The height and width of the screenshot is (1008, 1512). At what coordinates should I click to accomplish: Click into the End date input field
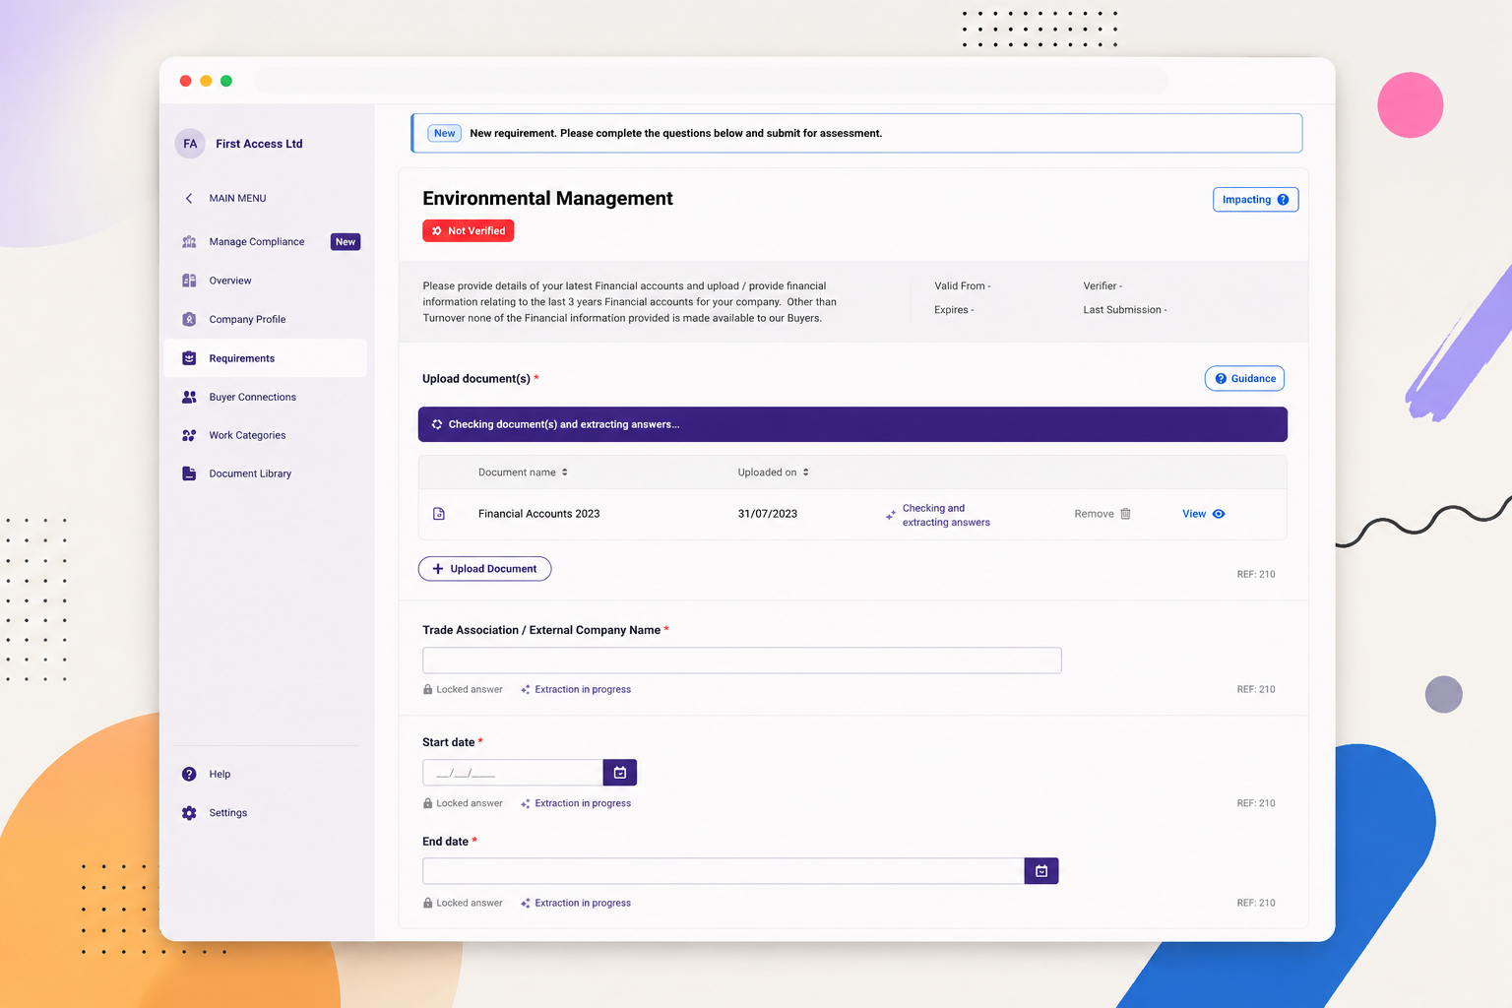[x=724, y=871]
